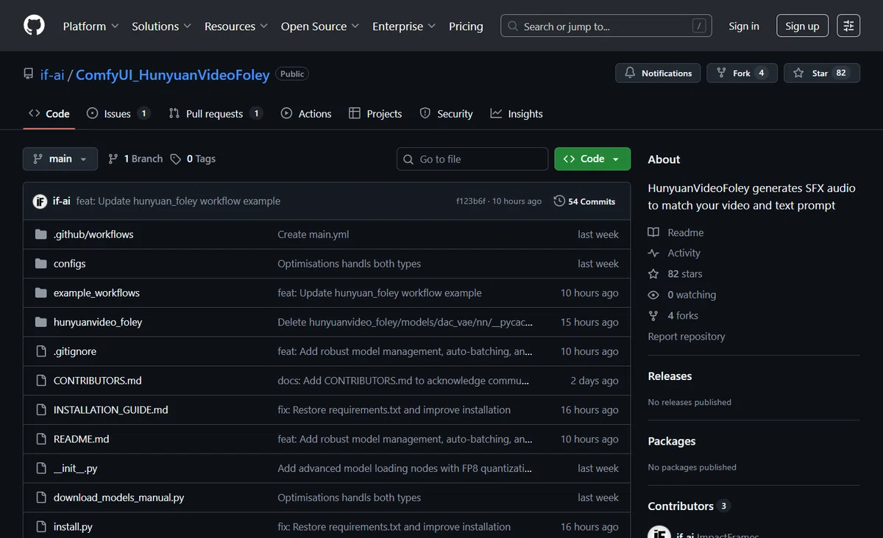Open the GitHub logo homepage
Viewport: 883px width, 538px height.
tap(34, 26)
